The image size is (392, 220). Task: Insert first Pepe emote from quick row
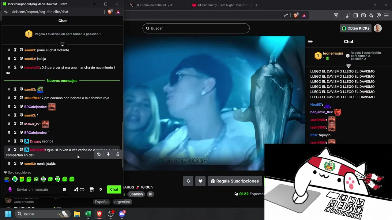7,179
